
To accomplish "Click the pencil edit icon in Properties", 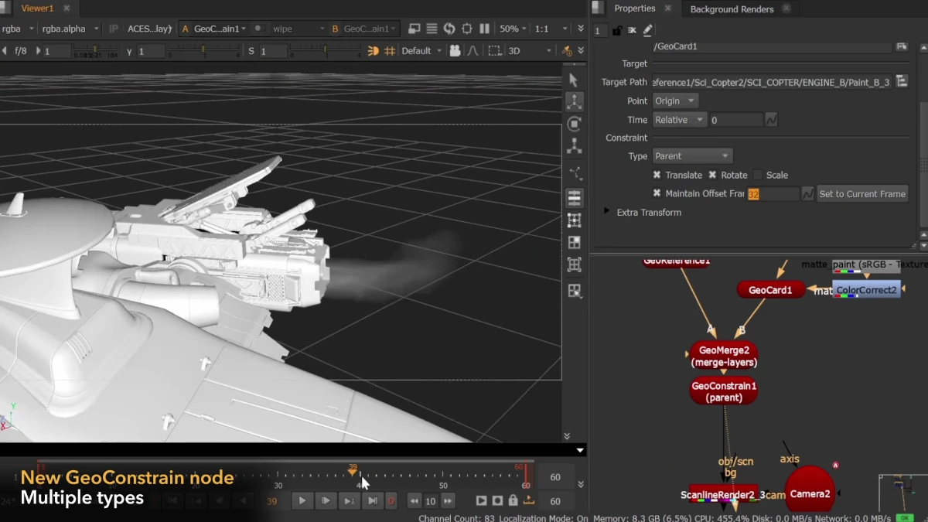I will click(648, 31).
